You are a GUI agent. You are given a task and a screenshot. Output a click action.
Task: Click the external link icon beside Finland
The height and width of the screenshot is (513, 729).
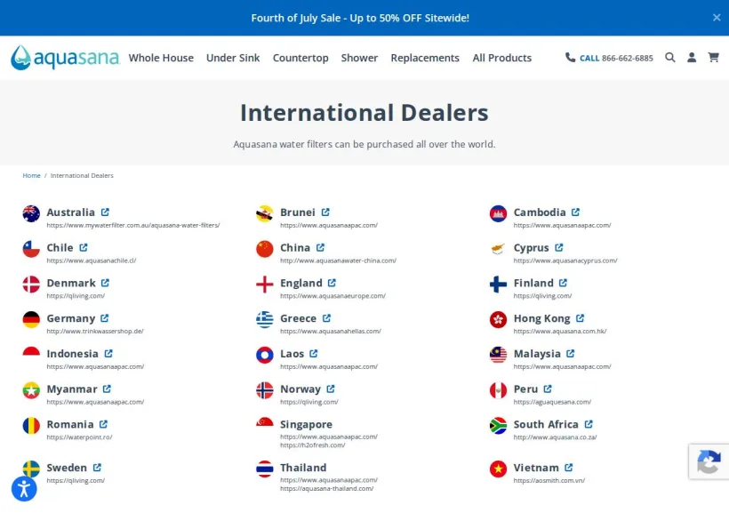(x=563, y=283)
